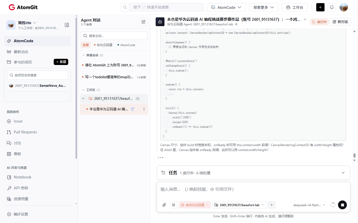
Task: Open 2601_95131637/SenseNova_Au... project
Action: click(x=38, y=85)
